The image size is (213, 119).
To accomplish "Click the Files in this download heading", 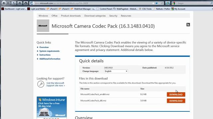I will point(93,79).
